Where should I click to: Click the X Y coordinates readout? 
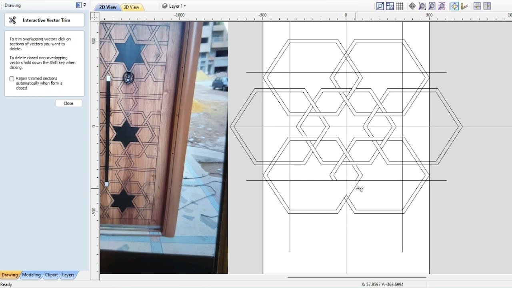382,284
